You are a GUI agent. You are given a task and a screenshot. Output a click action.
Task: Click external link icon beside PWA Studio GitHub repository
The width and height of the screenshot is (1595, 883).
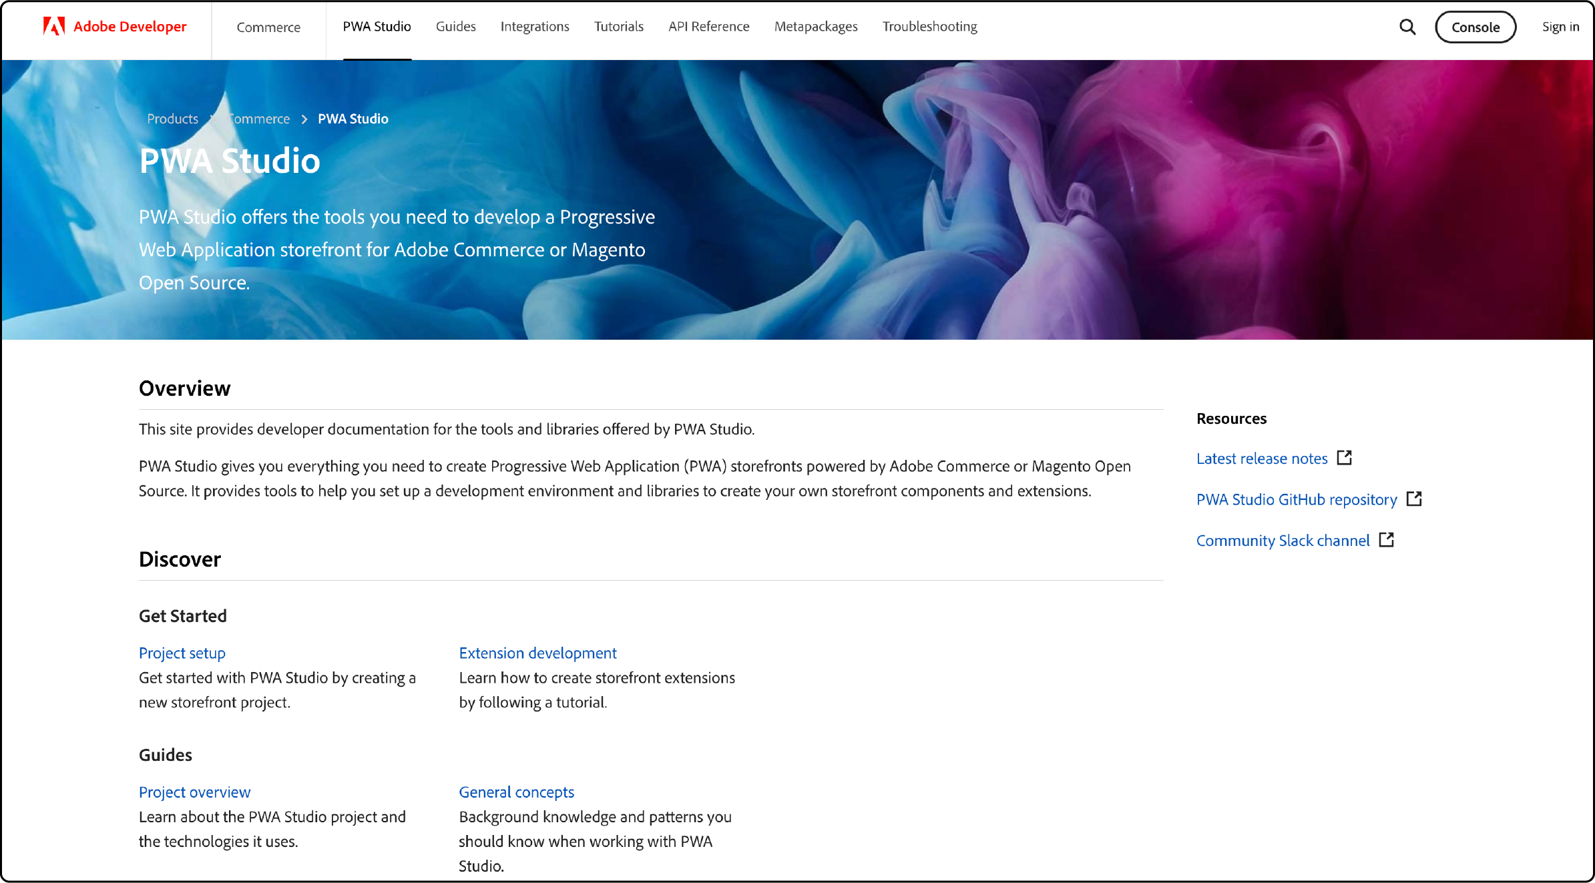[x=1414, y=499]
